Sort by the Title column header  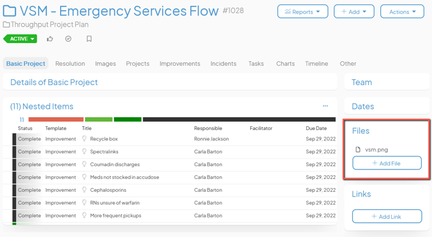86,128
